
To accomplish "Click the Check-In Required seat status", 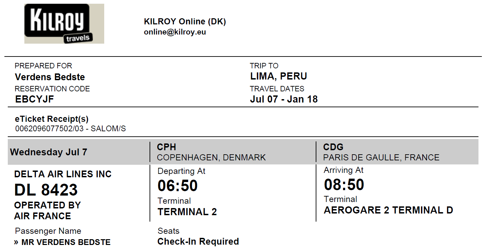I will pos(198,242).
